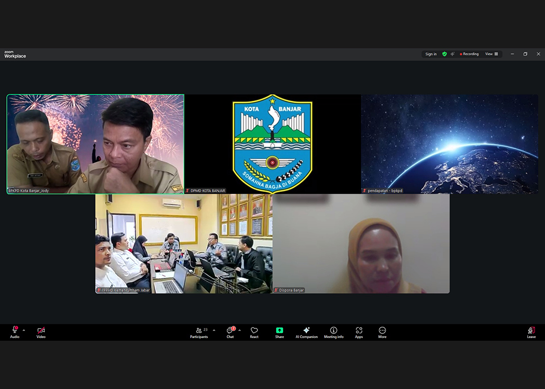
Task: Expand the Chat options chevron
Action: (x=239, y=330)
